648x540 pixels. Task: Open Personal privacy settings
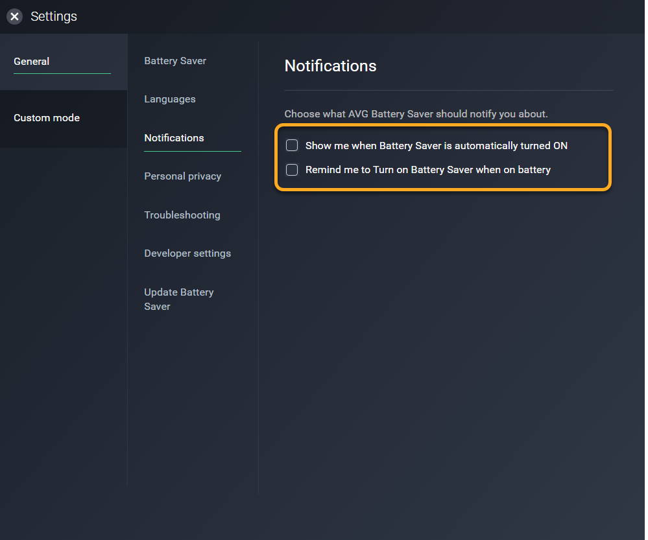pyautogui.click(x=182, y=176)
